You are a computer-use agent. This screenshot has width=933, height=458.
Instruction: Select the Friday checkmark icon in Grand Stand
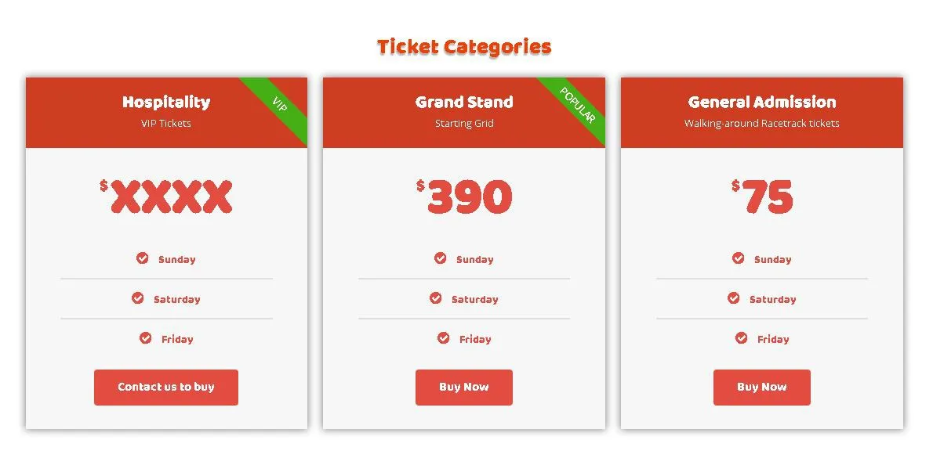[443, 337]
